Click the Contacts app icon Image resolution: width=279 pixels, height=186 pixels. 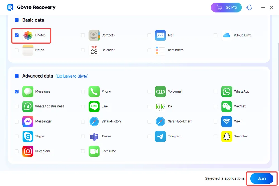coord(94,35)
